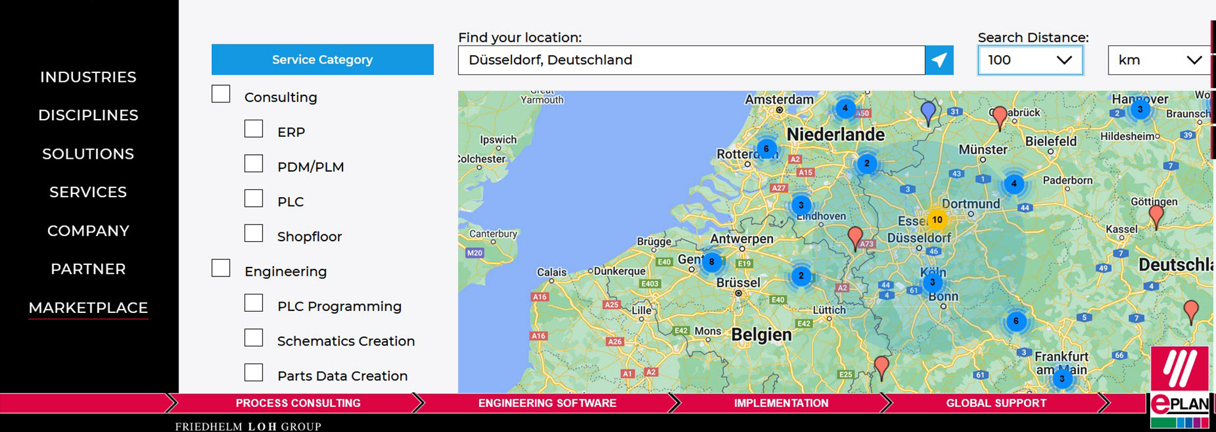Click the yellow cluster marker showing 10
This screenshot has width=1216, height=432.
pos(937,220)
